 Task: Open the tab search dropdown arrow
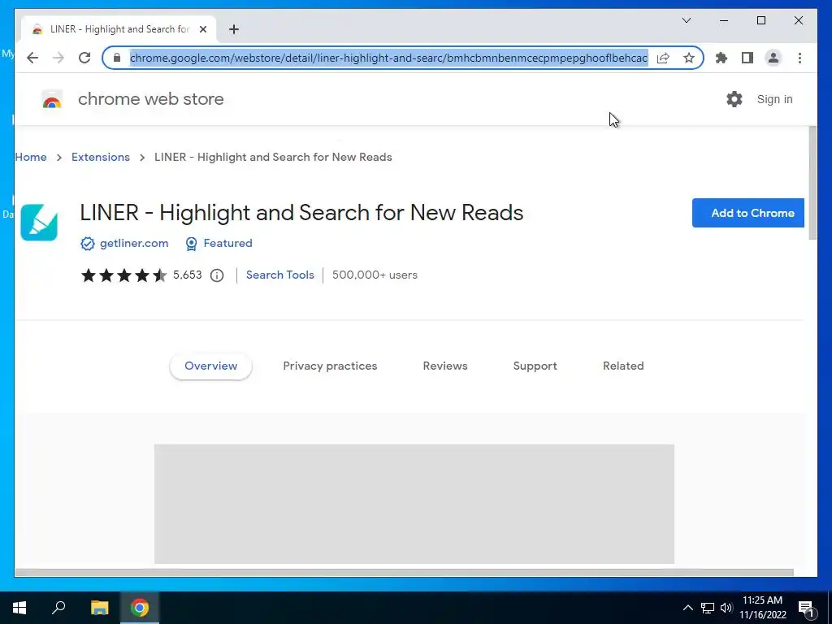(686, 20)
